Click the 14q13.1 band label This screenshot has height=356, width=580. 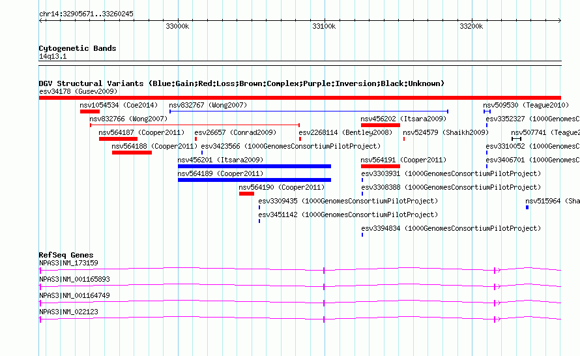[53, 56]
